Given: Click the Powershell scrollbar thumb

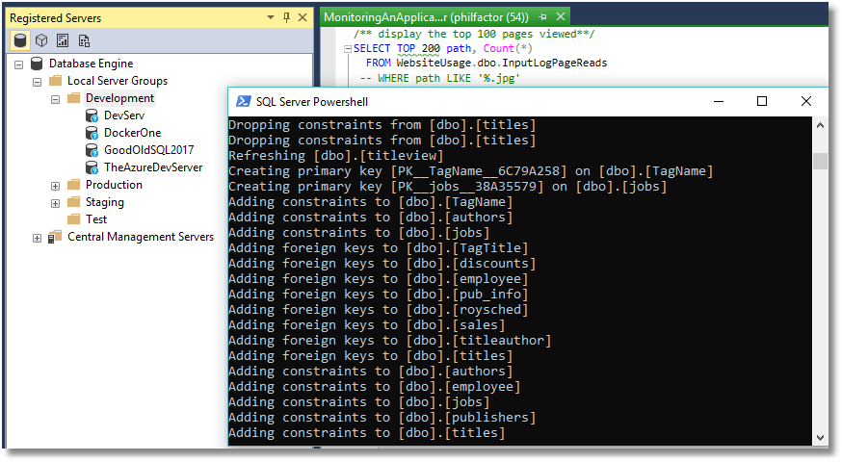Looking at the screenshot, I should [820, 161].
